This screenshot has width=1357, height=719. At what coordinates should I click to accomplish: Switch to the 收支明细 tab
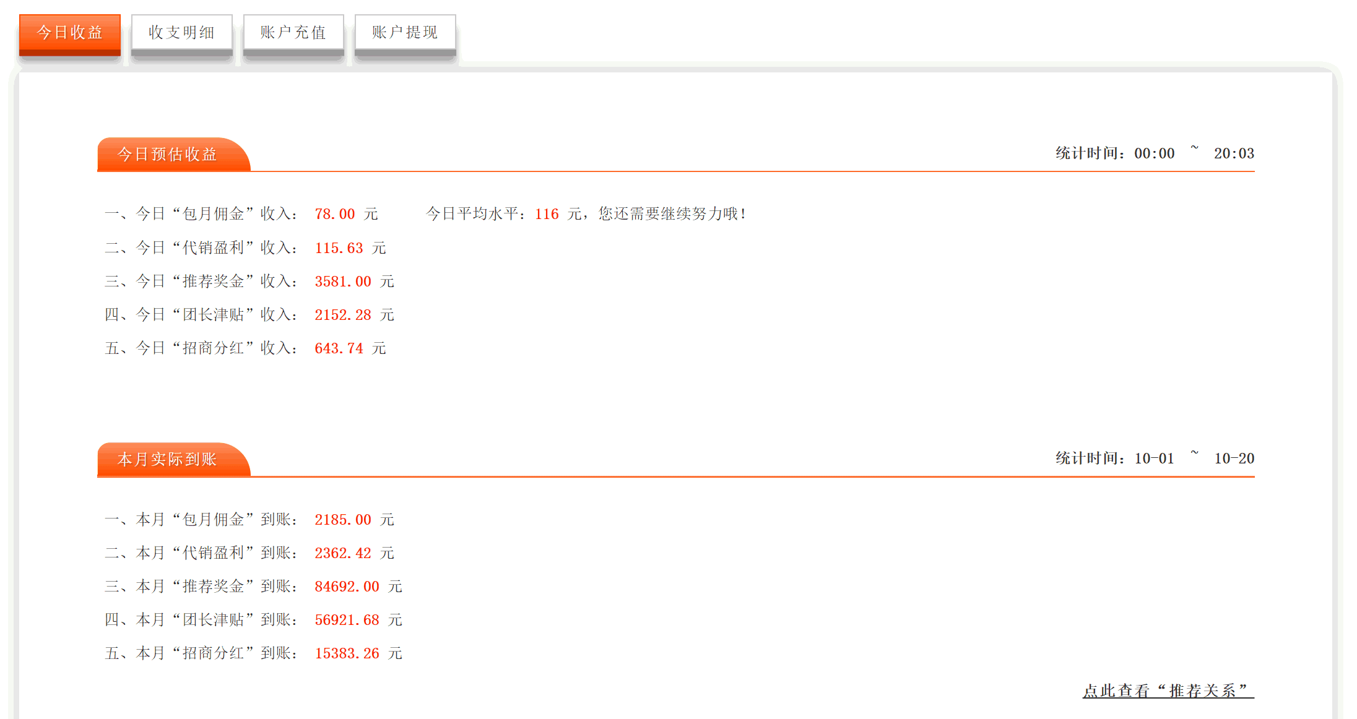[x=182, y=35]
